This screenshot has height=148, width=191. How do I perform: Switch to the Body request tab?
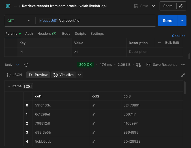(x=66, y=34)
